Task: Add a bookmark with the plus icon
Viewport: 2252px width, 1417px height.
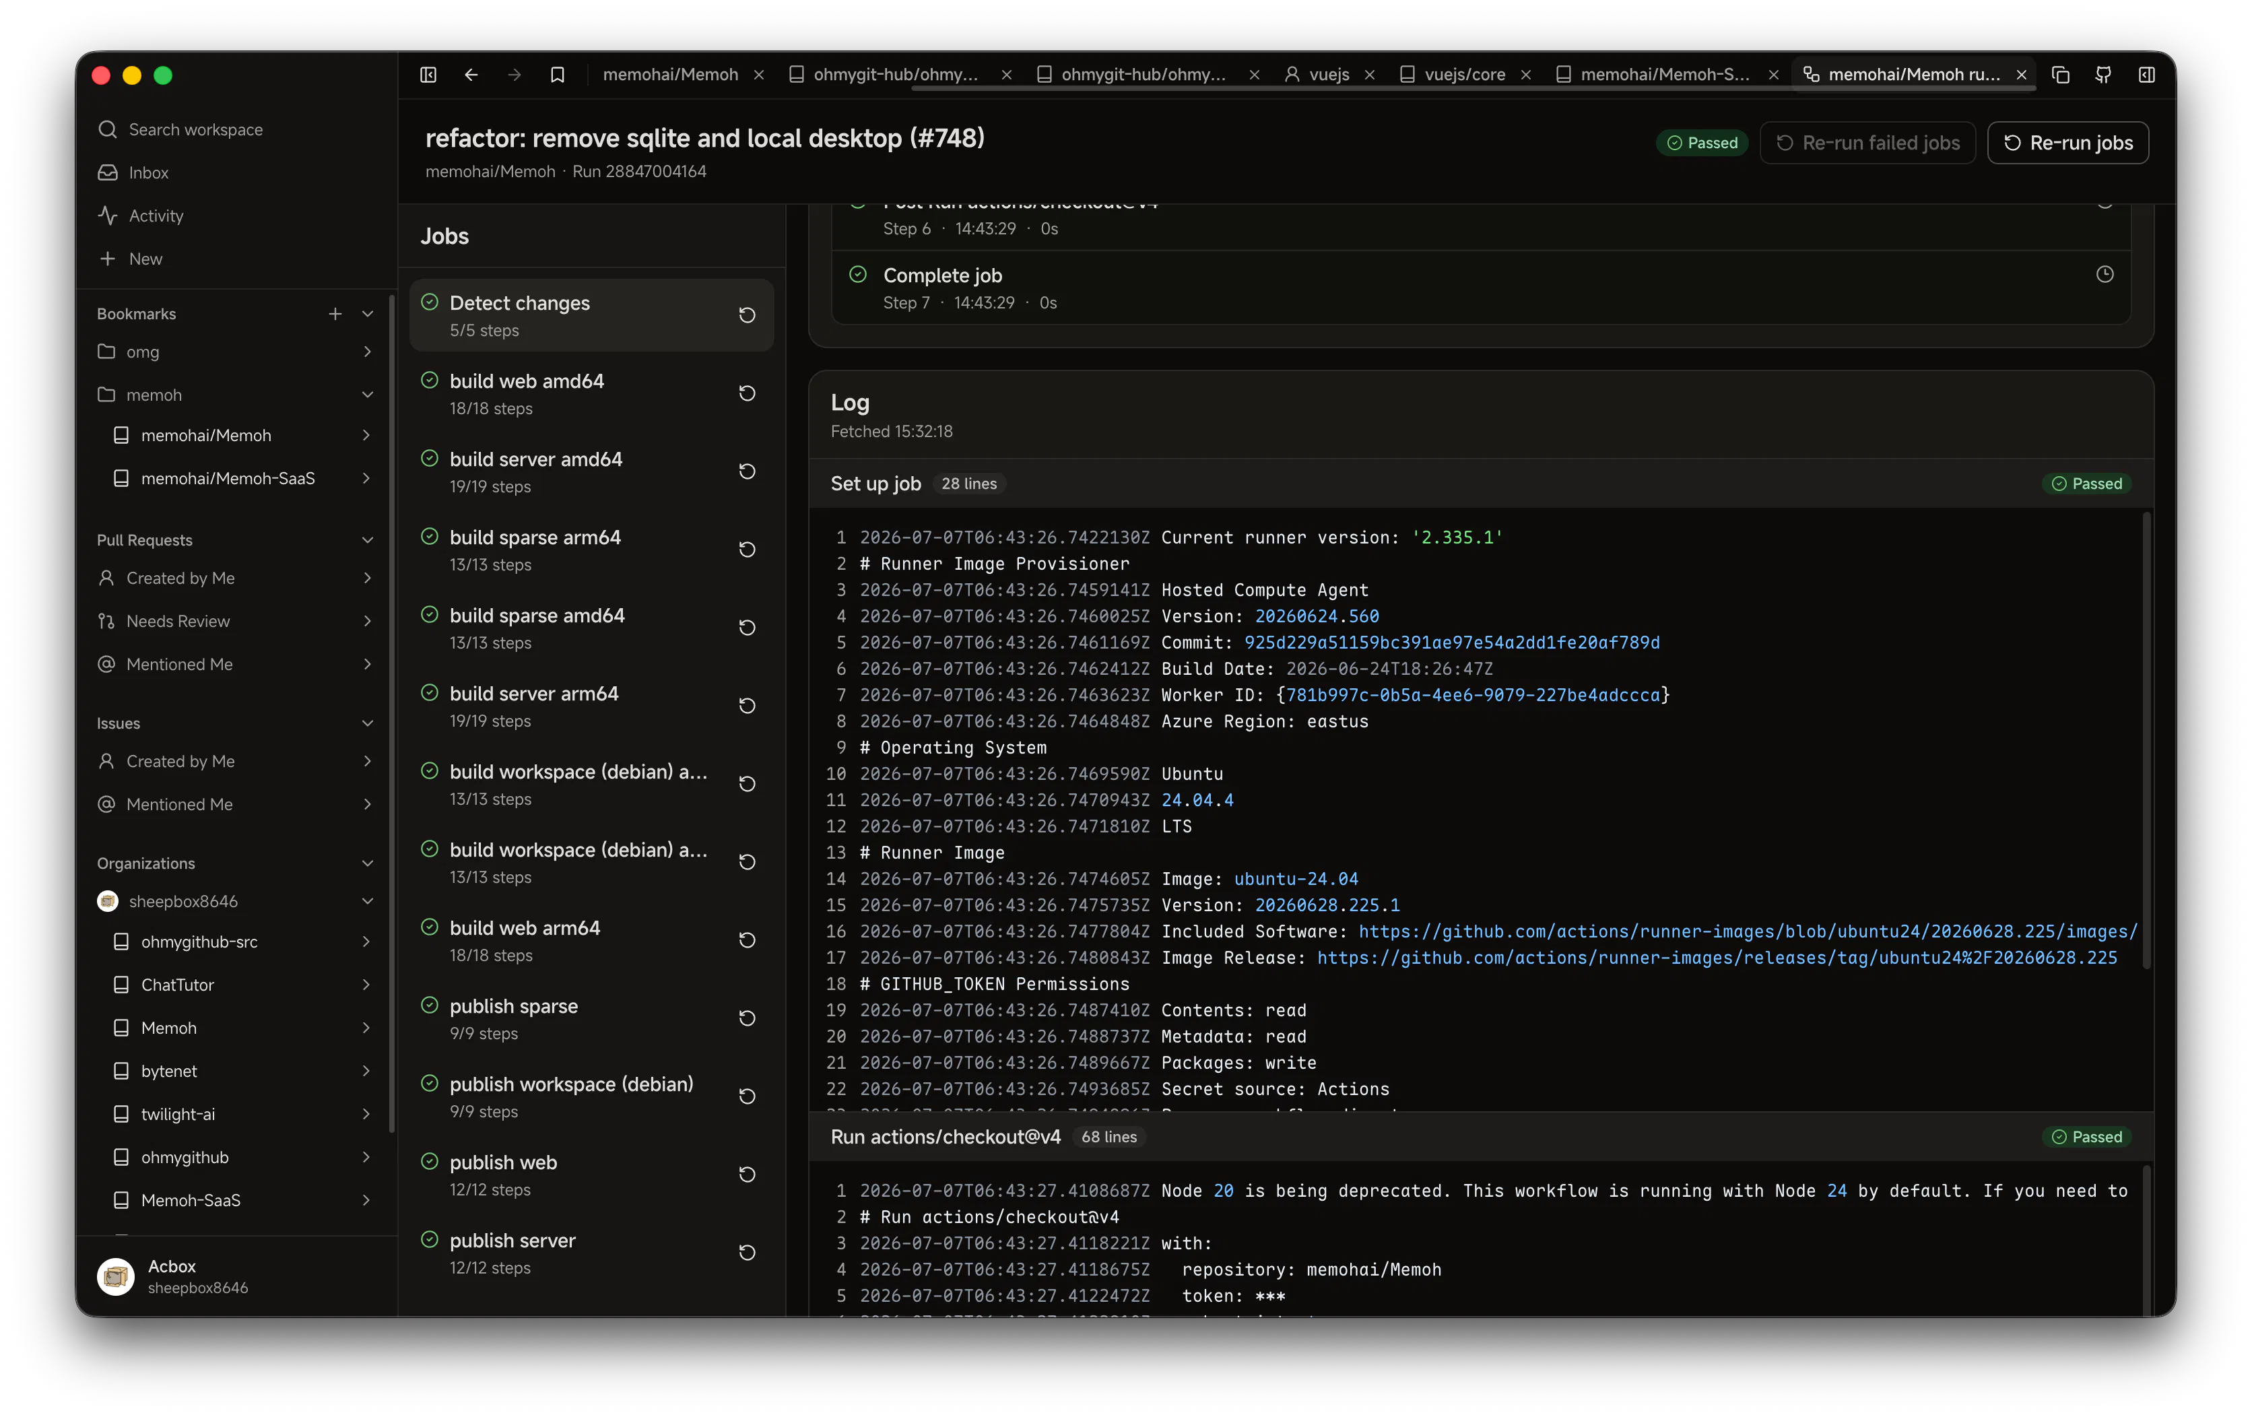Action: click(335, 315)
